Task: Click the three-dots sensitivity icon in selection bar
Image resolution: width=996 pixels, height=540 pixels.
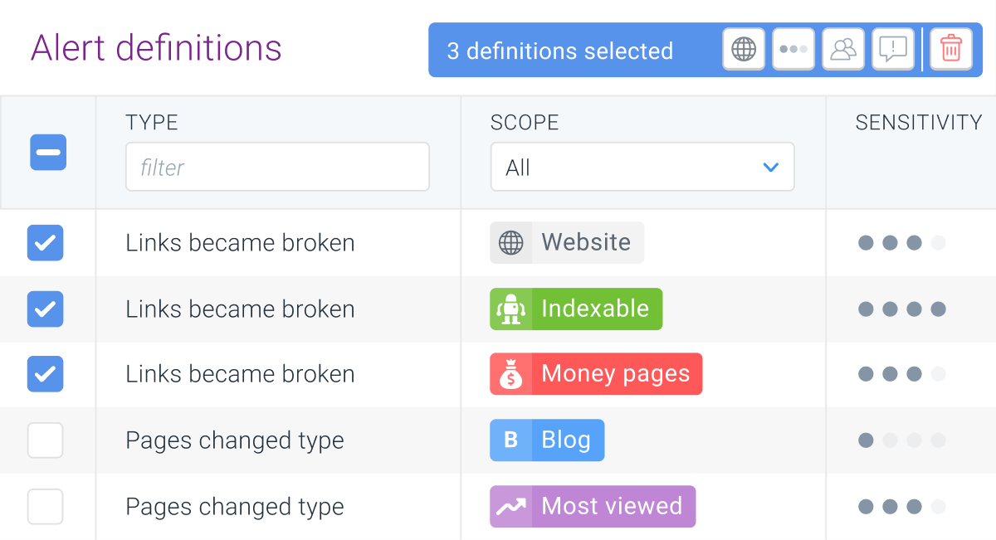Action: [x=793, y=50]
